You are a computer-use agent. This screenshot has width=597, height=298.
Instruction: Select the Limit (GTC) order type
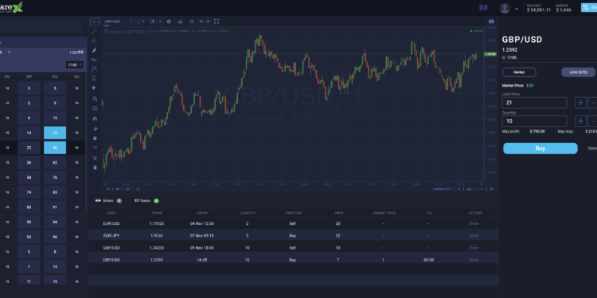click(x=579, y=72)
